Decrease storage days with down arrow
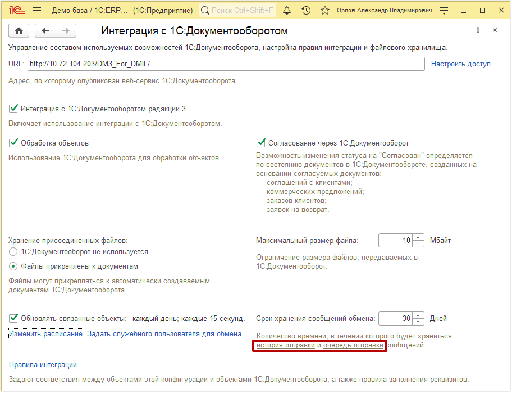Screen dimensions: 512x393 418,322
